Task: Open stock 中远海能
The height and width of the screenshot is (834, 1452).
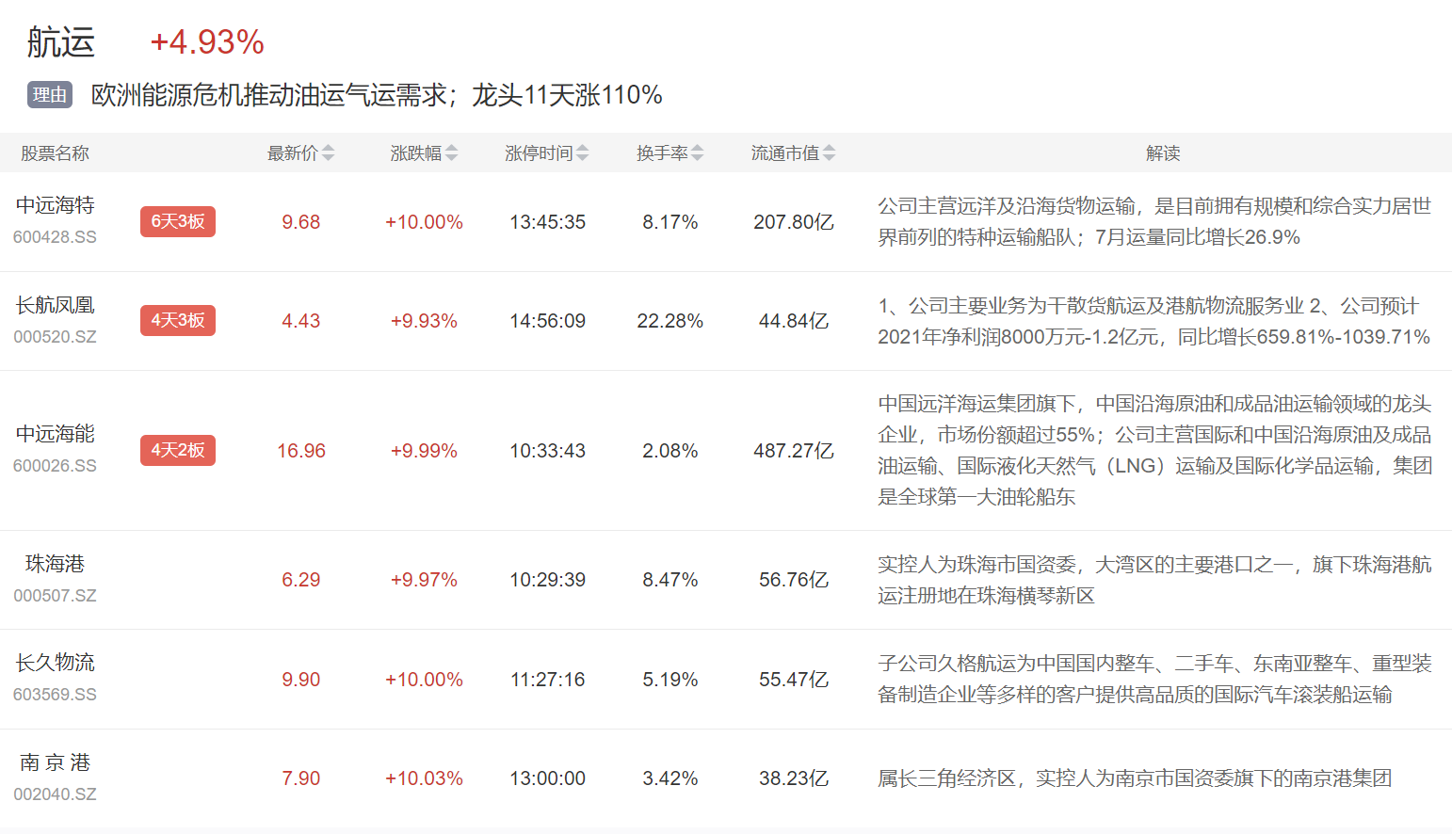Action: [x=56, y=434]
